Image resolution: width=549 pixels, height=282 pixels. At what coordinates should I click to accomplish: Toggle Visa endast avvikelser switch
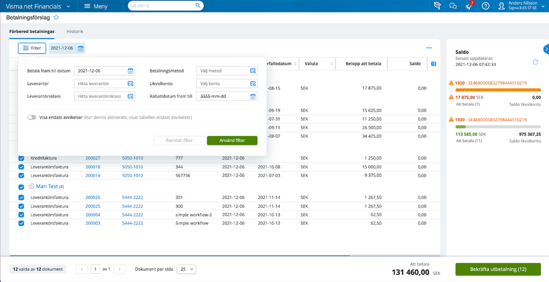32,118
